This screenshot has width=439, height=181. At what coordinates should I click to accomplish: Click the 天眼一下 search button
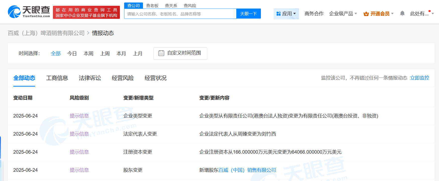tap(248, 14)
